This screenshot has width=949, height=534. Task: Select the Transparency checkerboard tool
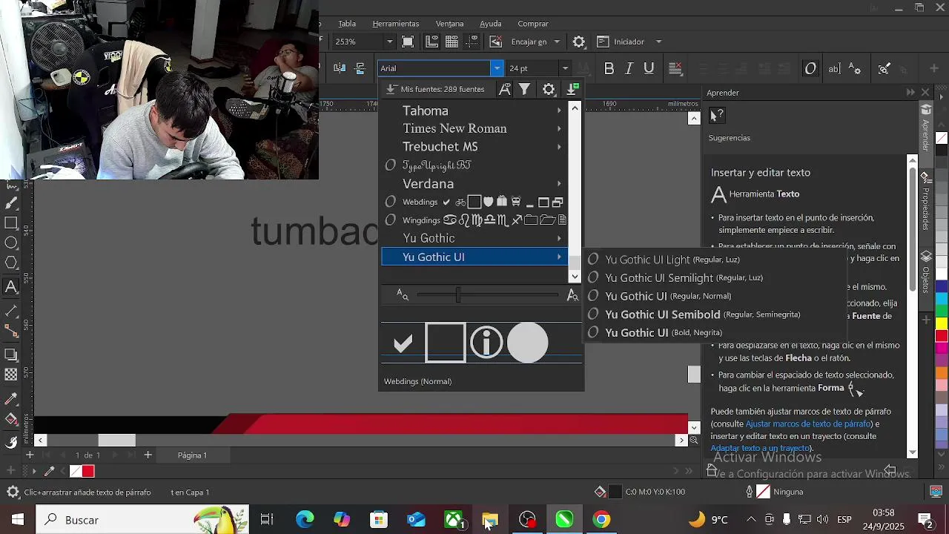point(11,375)
